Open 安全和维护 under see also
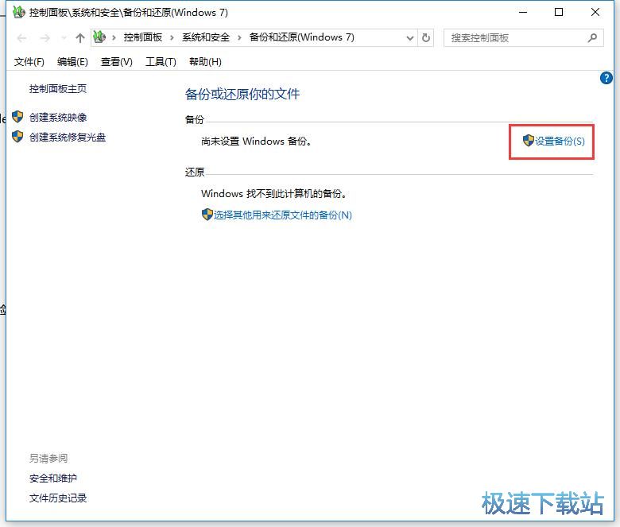The width and height of the screenshot is (620, 527). 53,479
